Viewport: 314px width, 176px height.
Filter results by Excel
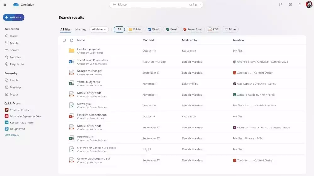tap(171, 29)
